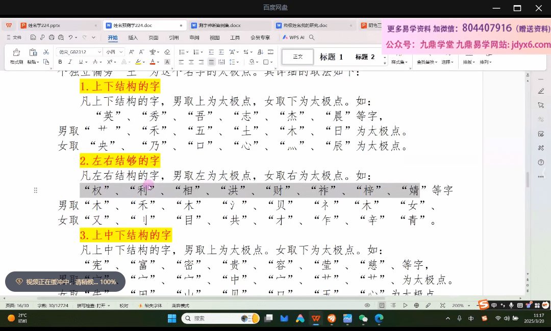Toggle Italic formatting
Screen dimensions: 551x331
pos(70,62)
